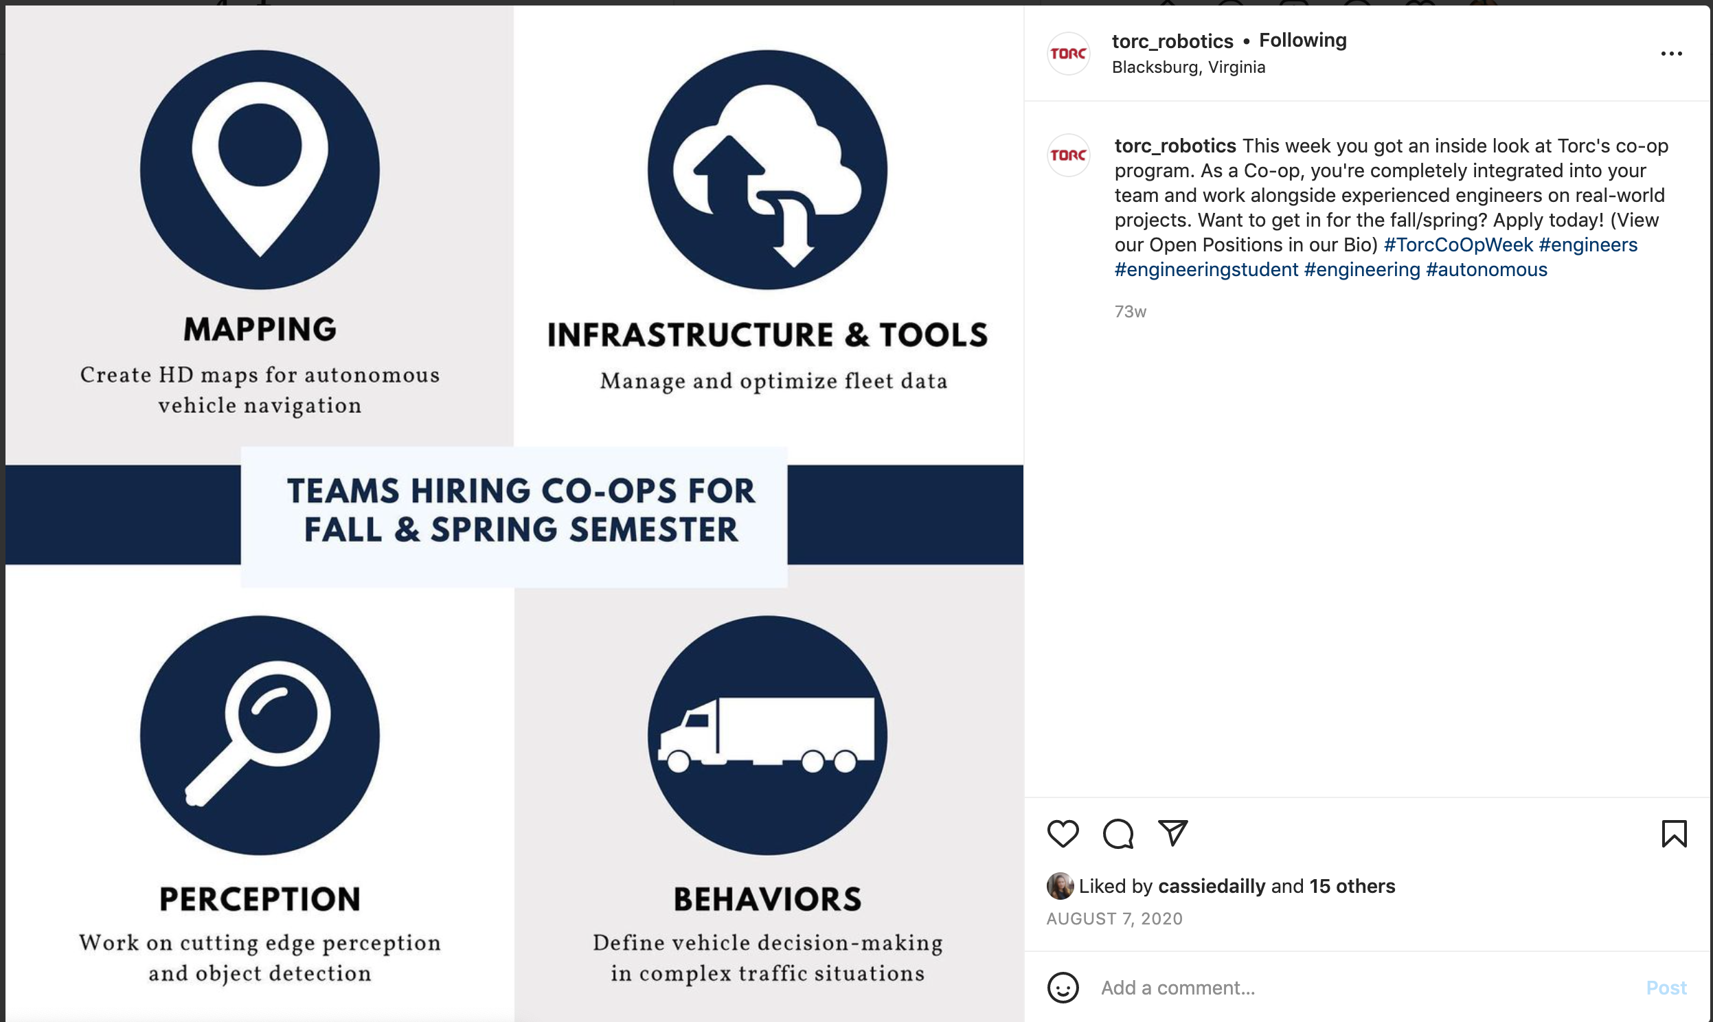Open cassiedailly's profile from likes
The height and width of the screenshot is (1022, 1713).
click(x=1211, y=886)
